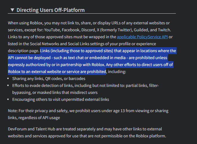Click the Directing Users Off-Platform heading
Screen dimensions: 197x144
[51, 10]
